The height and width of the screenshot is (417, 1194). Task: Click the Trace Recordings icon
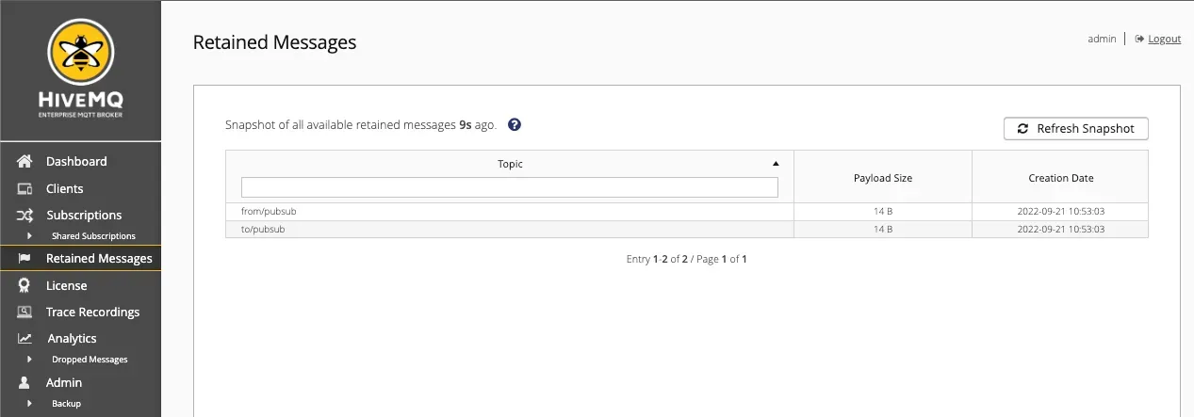coord(25,312)
